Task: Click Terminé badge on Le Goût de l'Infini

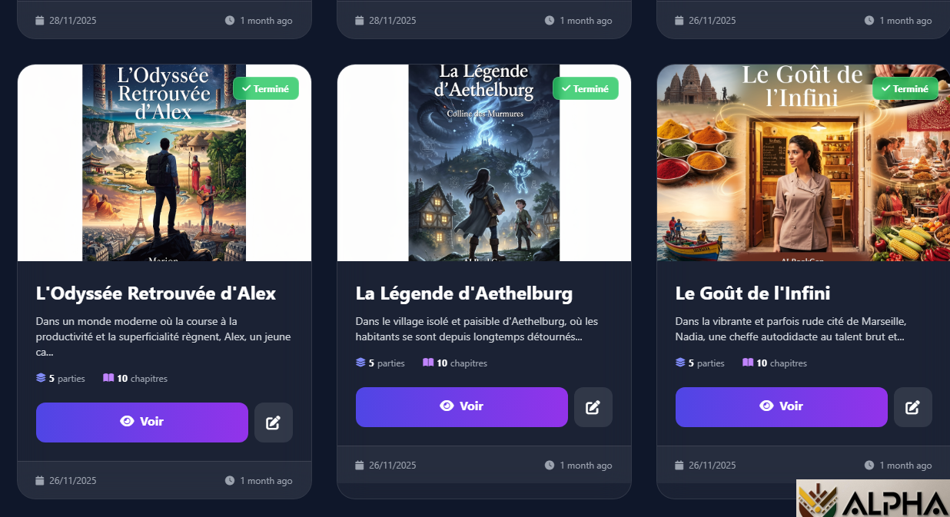Action: tap(905, 88)
